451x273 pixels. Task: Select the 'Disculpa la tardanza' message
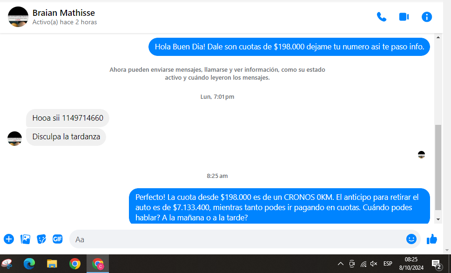(66, 136)
